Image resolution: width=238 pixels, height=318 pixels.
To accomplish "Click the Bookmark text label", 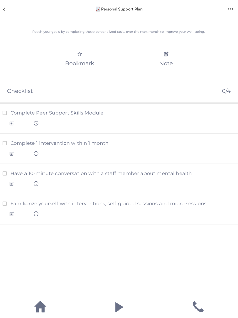I will pos(80,63).
